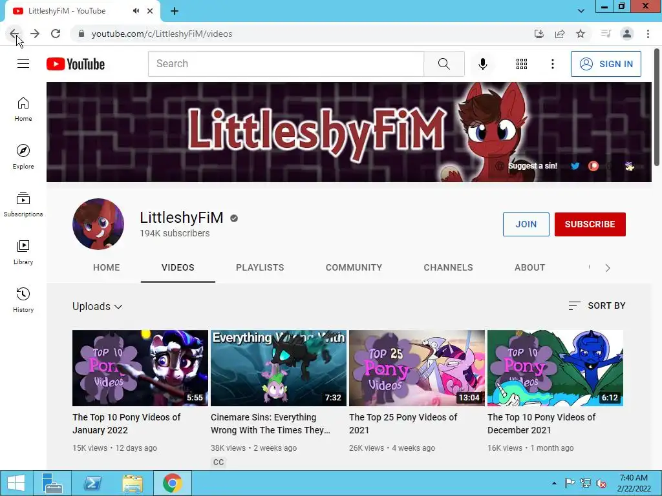Screen dimensions: 662x496
Task: Click the YouTube search field
Action: [286, 64]
